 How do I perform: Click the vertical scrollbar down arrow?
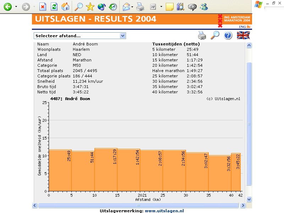tap(249, 199)
